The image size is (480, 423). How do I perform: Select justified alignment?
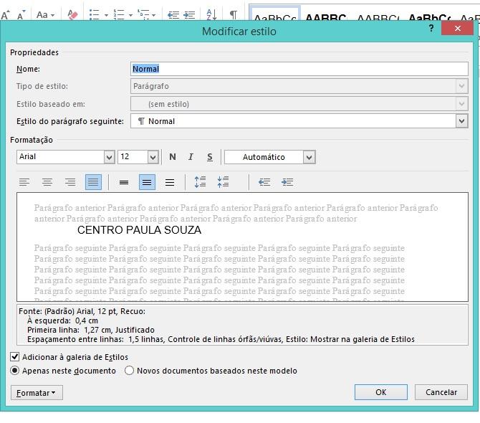click(93, 183)
